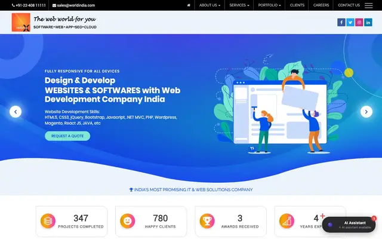Click the Projects Completed layers icon

48,221
